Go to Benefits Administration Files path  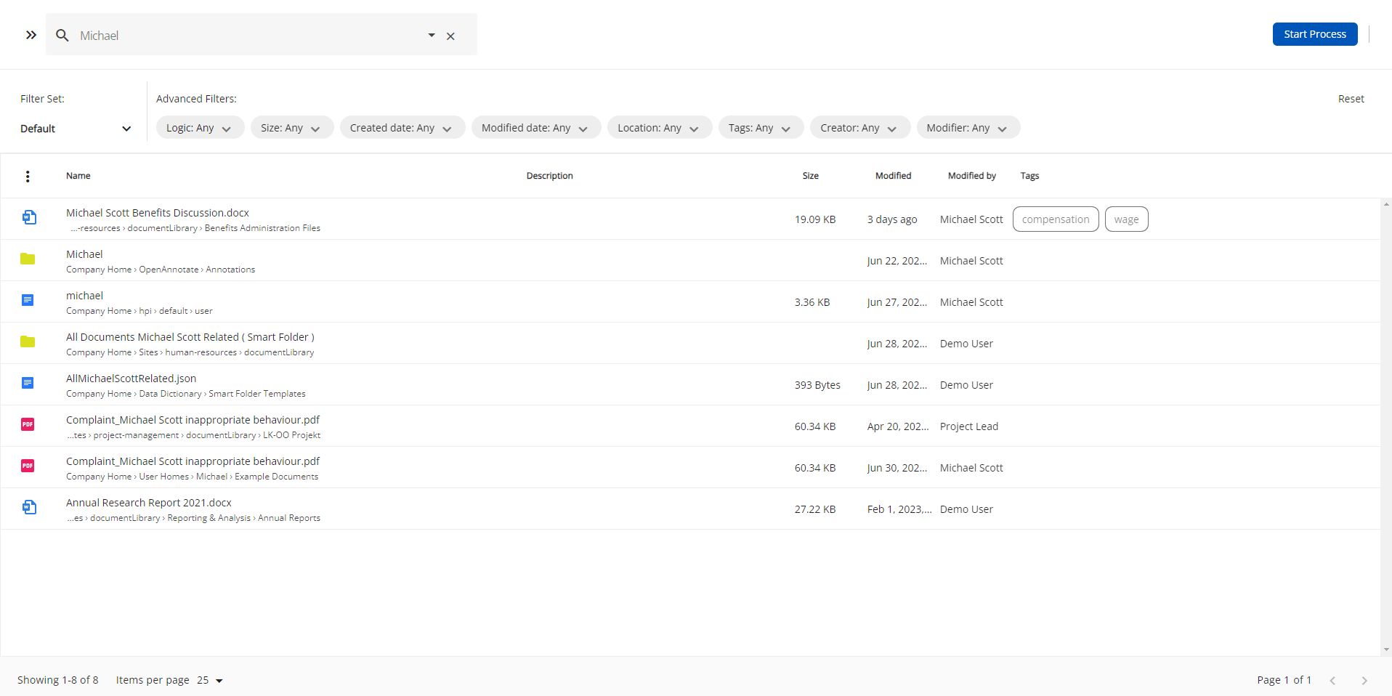point(262,228)
